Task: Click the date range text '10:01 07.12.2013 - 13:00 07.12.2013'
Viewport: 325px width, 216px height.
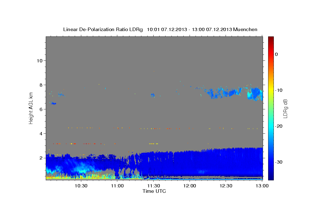Action: click(189, 29)
